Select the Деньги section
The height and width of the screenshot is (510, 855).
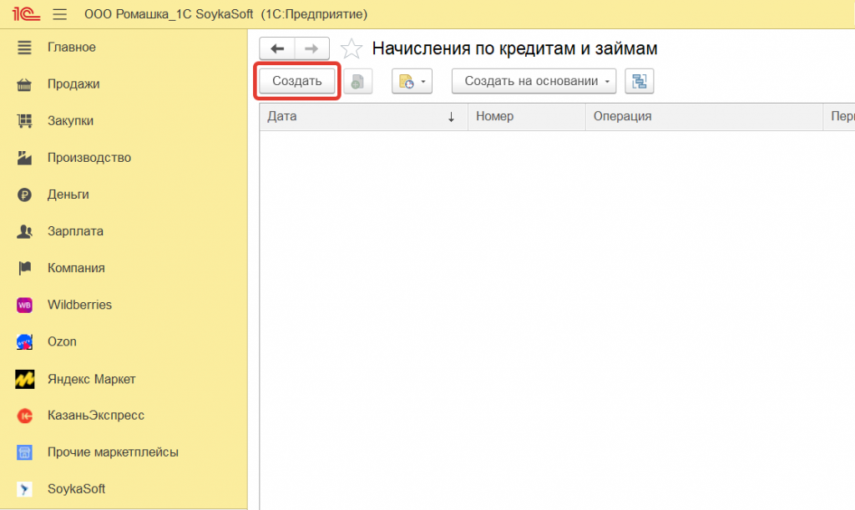pos(68,194)
